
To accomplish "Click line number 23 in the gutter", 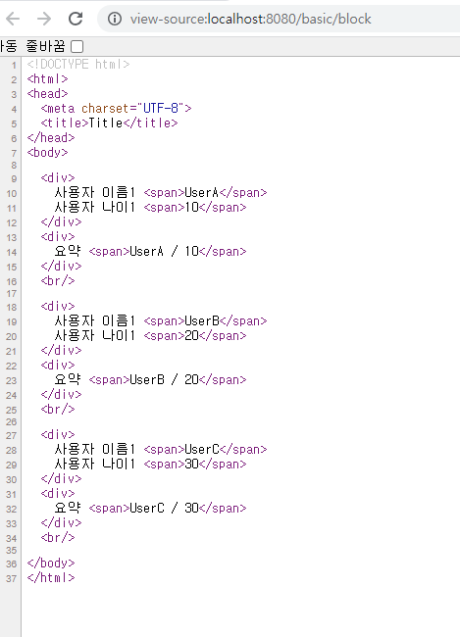I will (x=12, y=381).
